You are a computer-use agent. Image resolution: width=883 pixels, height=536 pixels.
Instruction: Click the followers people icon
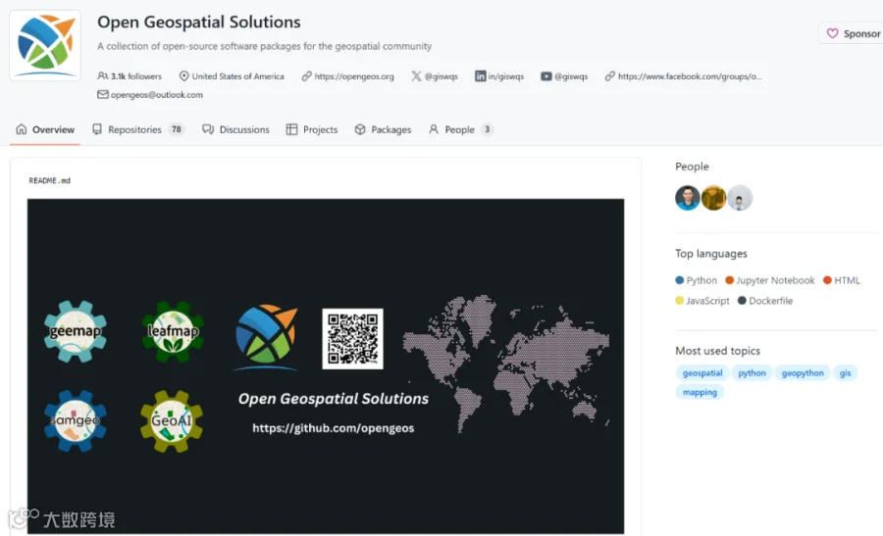pyautogui.click(x=102, y=75)
